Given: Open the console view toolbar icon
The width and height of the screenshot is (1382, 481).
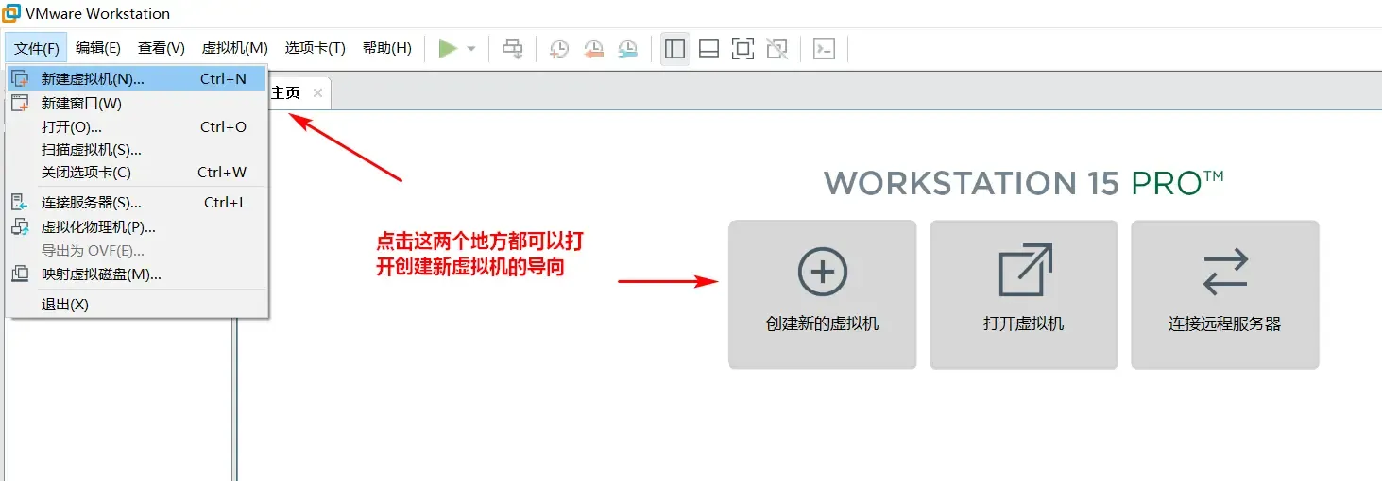Looking at the screenshot, I should 825,48.
